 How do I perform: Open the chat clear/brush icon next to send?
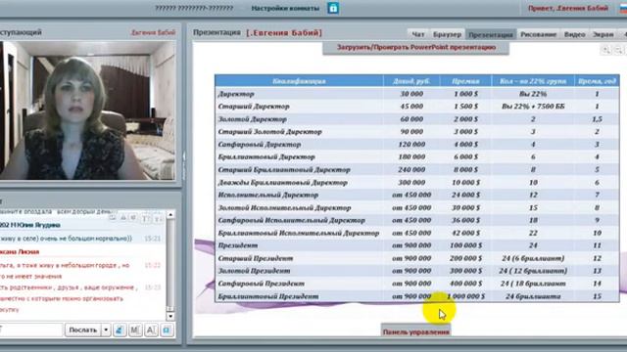click(x=120, y=330)
